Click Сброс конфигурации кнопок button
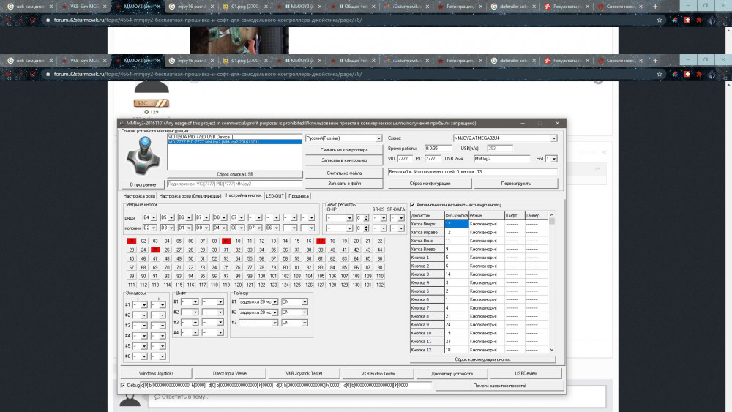This screenshot has height=412, width=732. coord(482,359)
